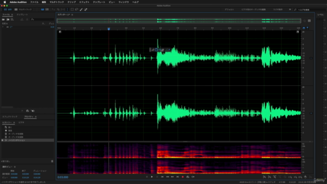Adjust the HUD volume gain knob
The height and width of the screenshot is (184, 327).
coord(156,50)
